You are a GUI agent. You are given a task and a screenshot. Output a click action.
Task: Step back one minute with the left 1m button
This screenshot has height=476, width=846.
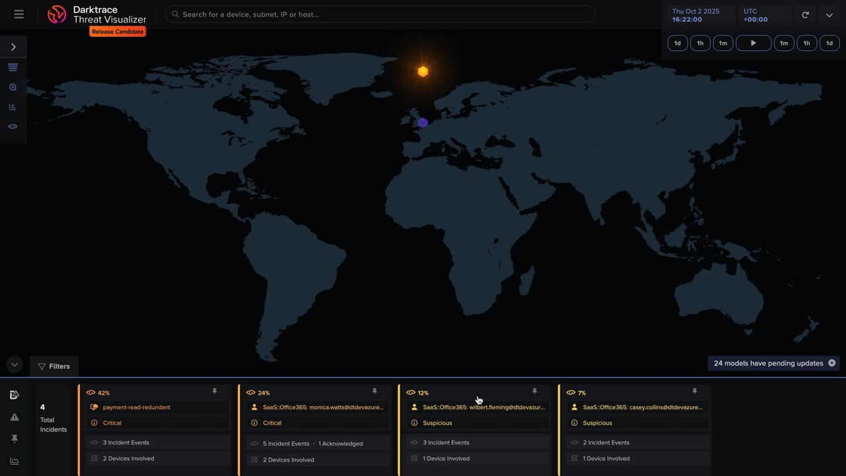coord(723,43)
